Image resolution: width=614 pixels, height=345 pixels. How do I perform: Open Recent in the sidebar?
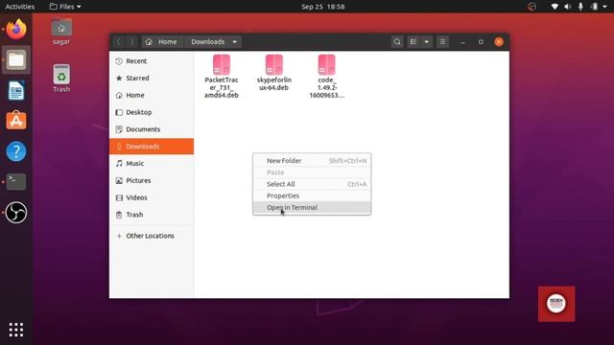click(152, 61)
